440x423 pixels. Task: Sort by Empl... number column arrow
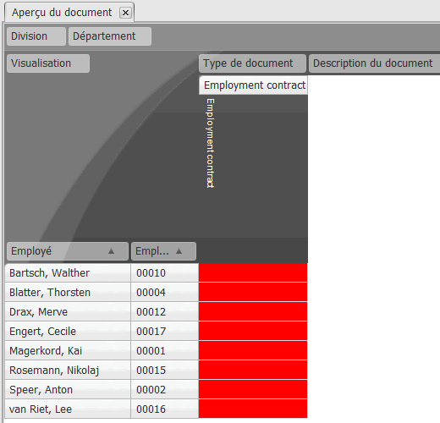coord(179,250)
